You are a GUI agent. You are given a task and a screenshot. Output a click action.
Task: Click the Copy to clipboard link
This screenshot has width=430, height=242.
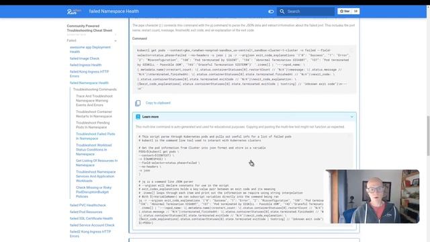coord(158,103)
